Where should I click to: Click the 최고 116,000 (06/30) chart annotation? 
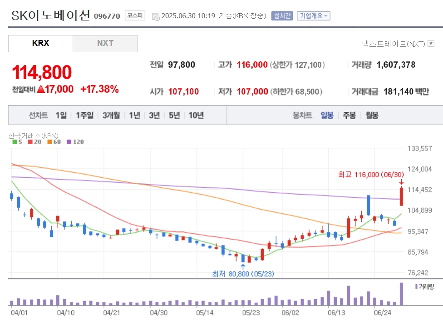371,175
